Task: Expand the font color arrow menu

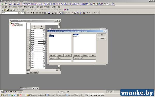Action: point(51,13)
